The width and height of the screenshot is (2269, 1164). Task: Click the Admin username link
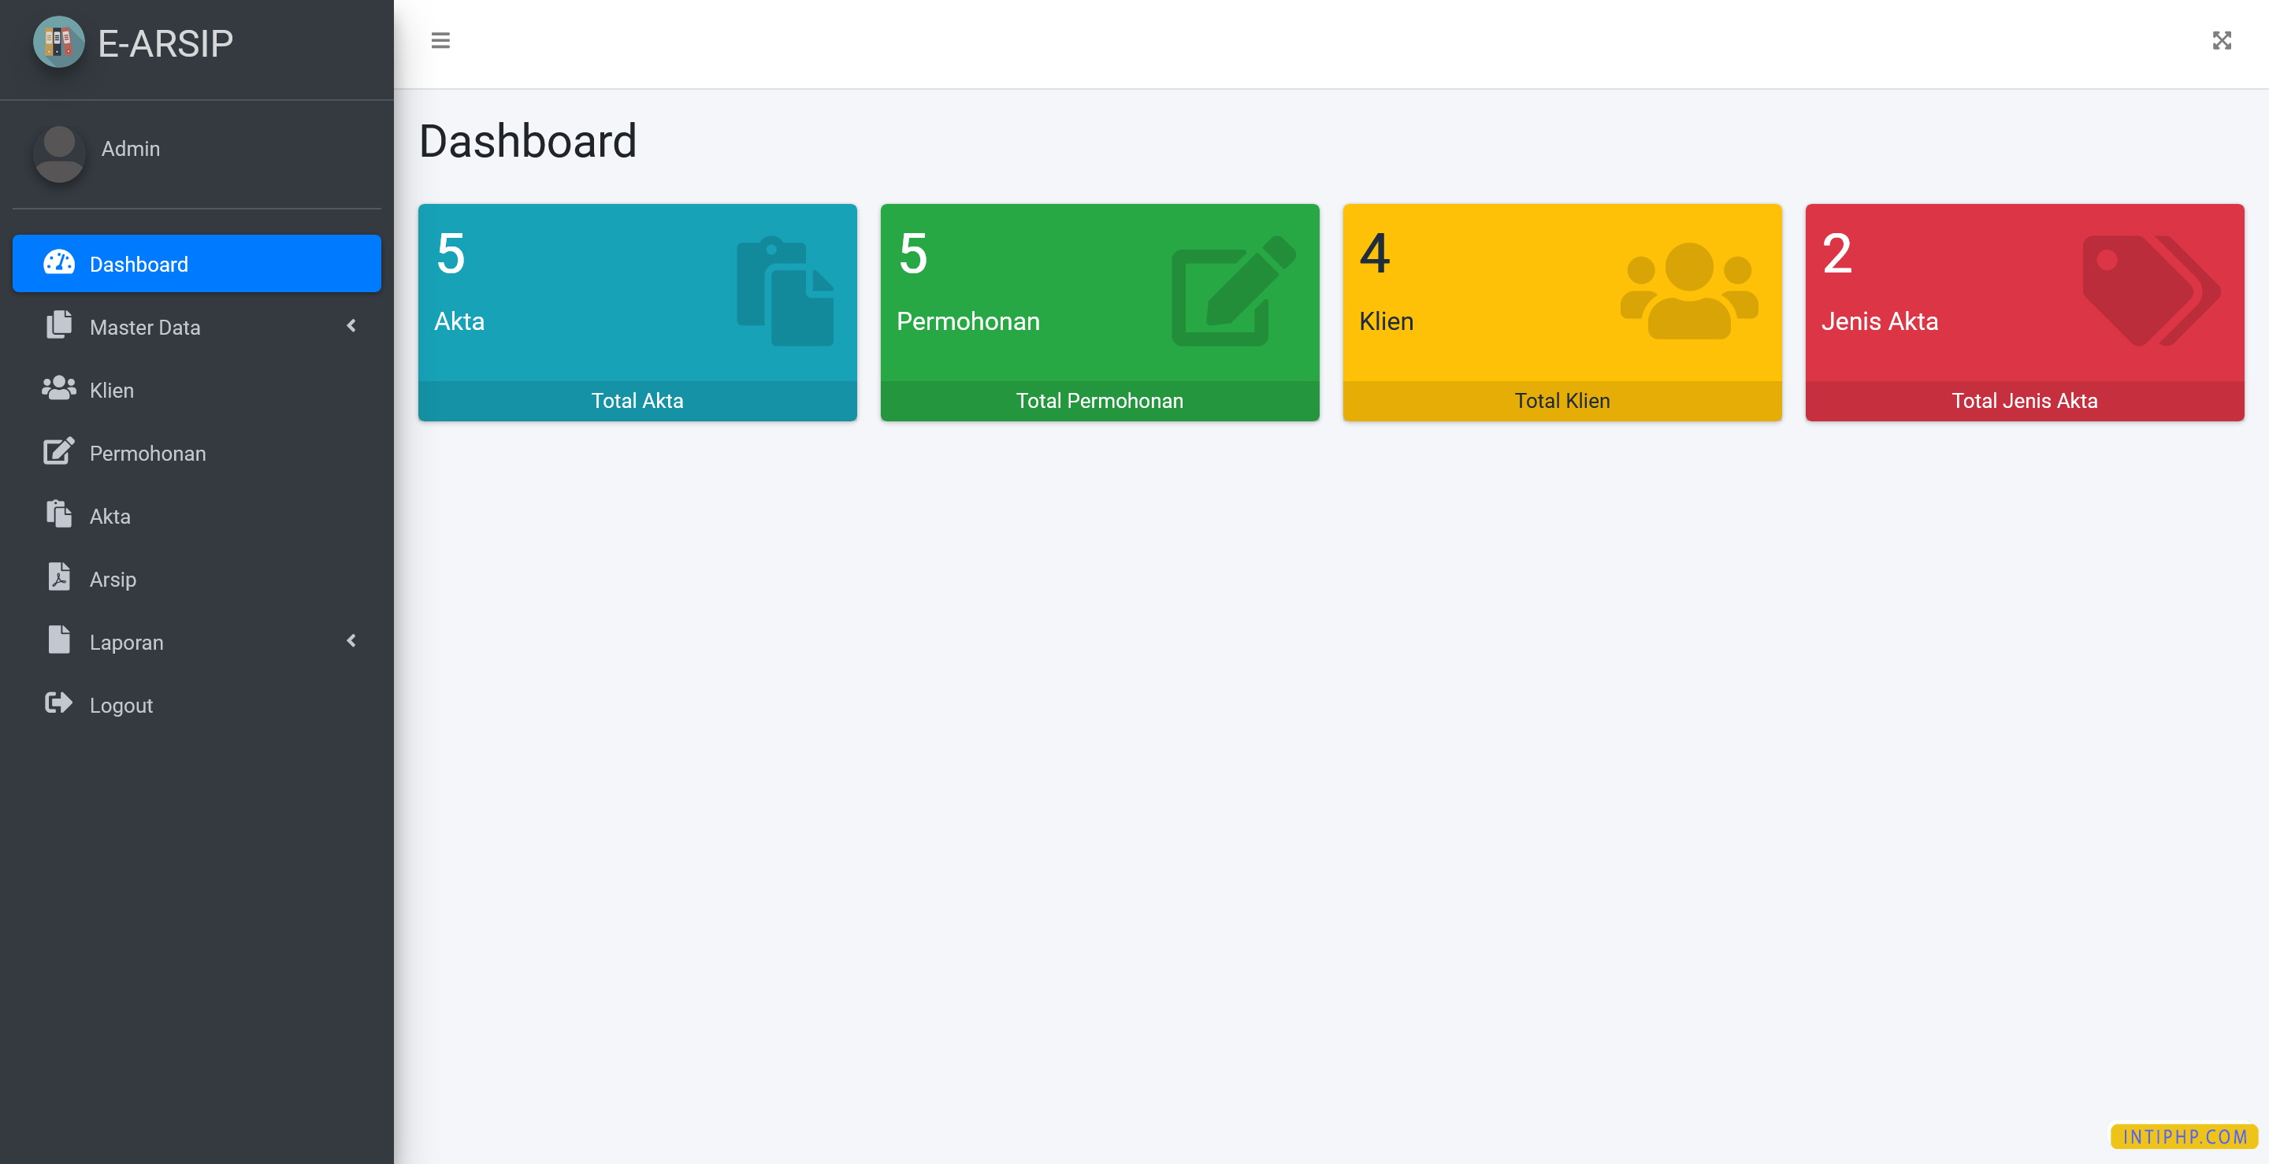(130, 149)
